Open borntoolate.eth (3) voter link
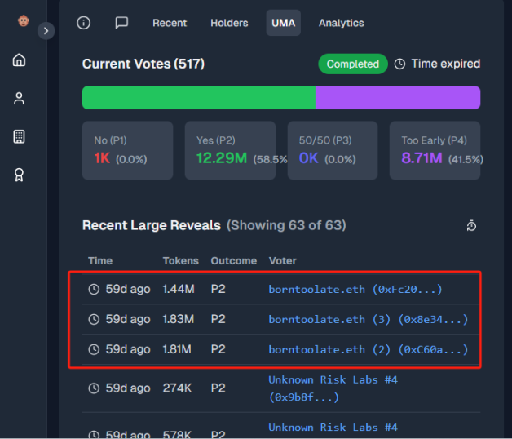Screen dimensions: 512x439 click(x=368, y=319)
